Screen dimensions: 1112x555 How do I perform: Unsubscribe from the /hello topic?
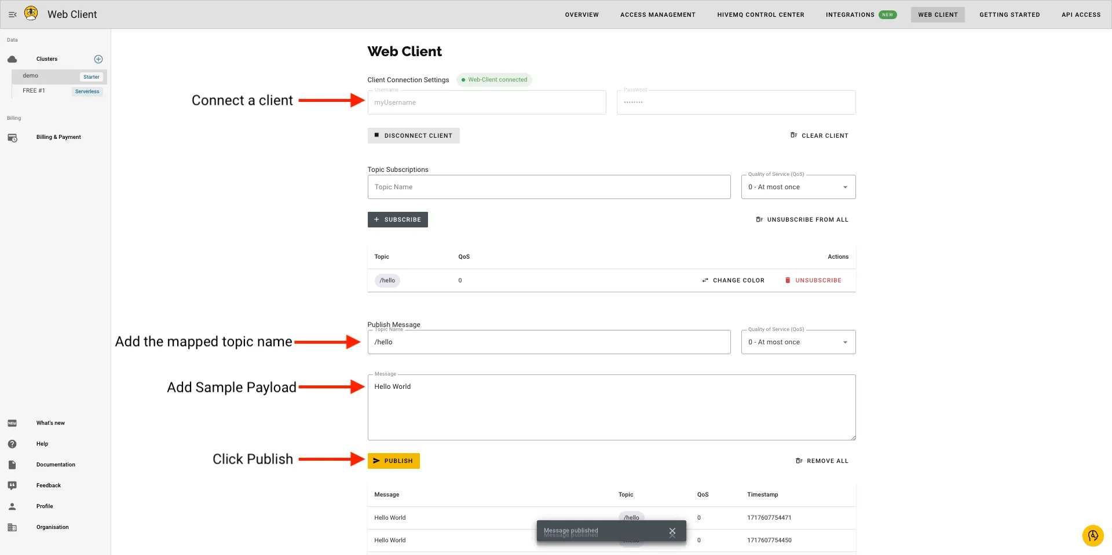point(813,281)
